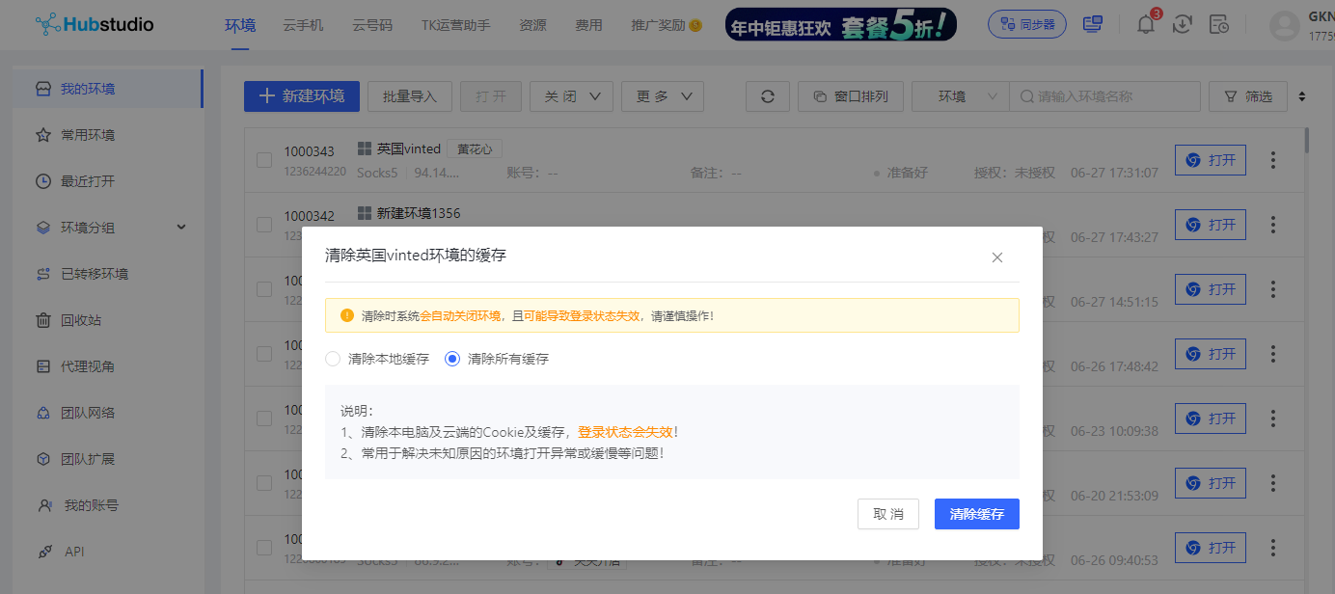Open more options for 06-27 14:51:15 row
Viewport: 1335px width, 594px height.
click(1273, 289)
